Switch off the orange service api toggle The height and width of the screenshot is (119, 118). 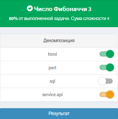[x=107, y=95]
